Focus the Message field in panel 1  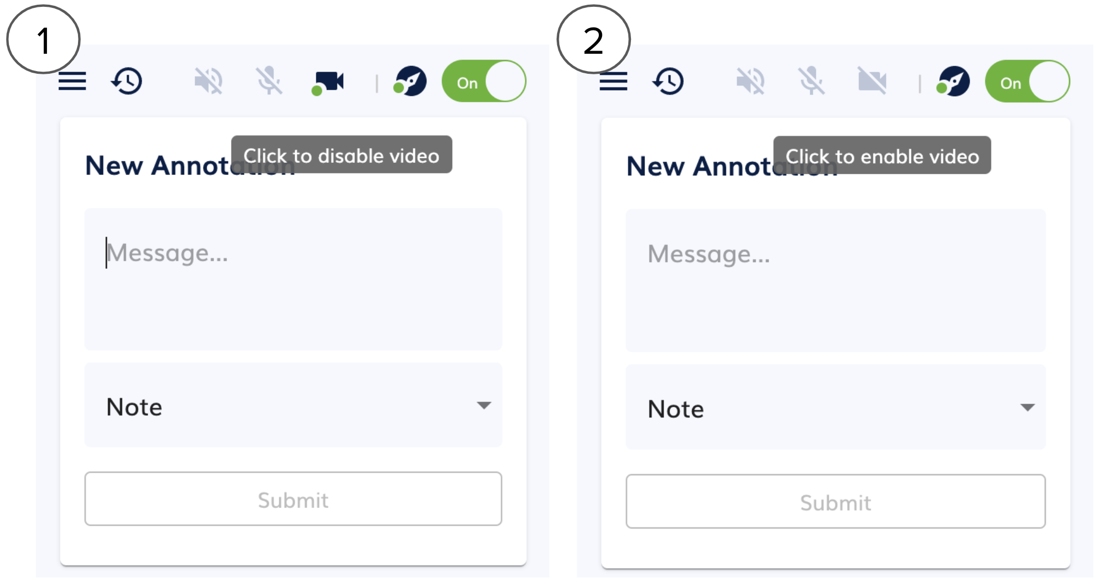coord(293,279)
